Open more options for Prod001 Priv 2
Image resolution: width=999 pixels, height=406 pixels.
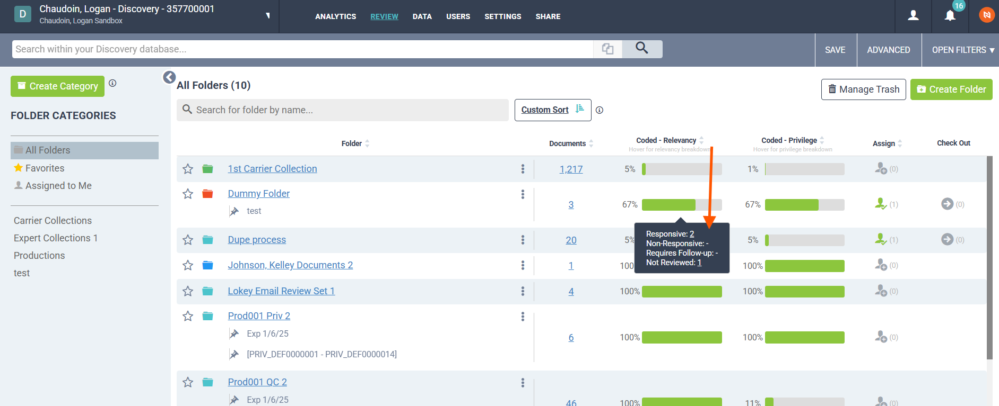(523, 317)
